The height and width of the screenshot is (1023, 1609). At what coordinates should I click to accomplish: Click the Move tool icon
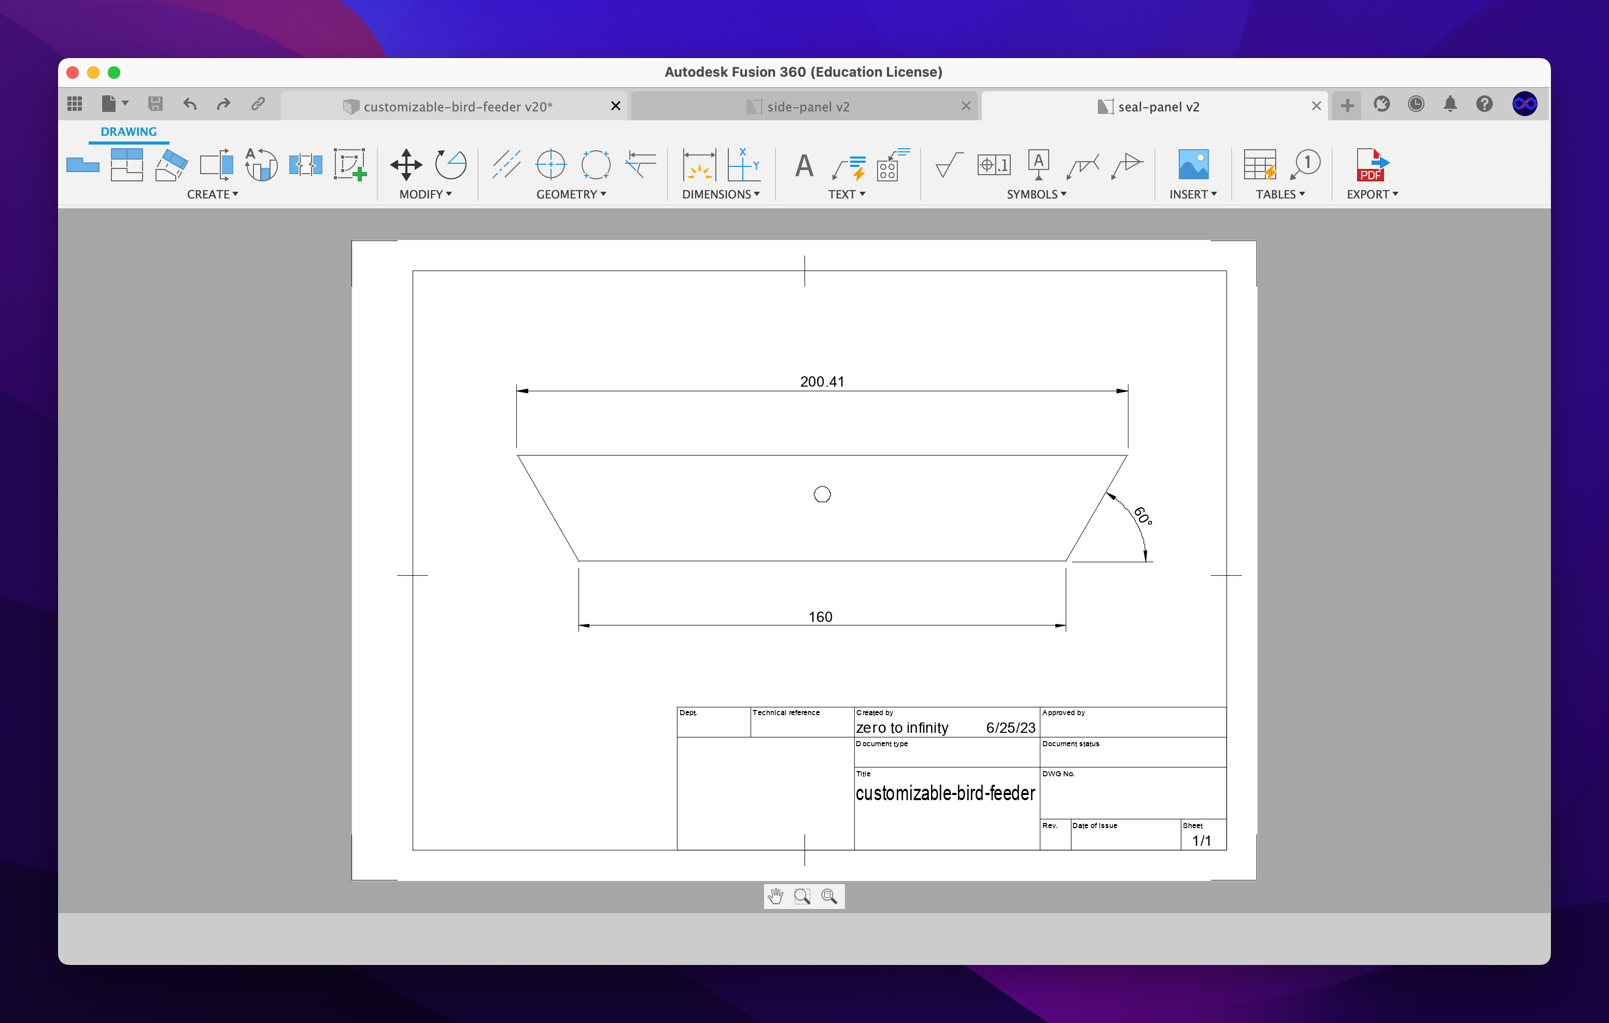[x=405, y=164]
